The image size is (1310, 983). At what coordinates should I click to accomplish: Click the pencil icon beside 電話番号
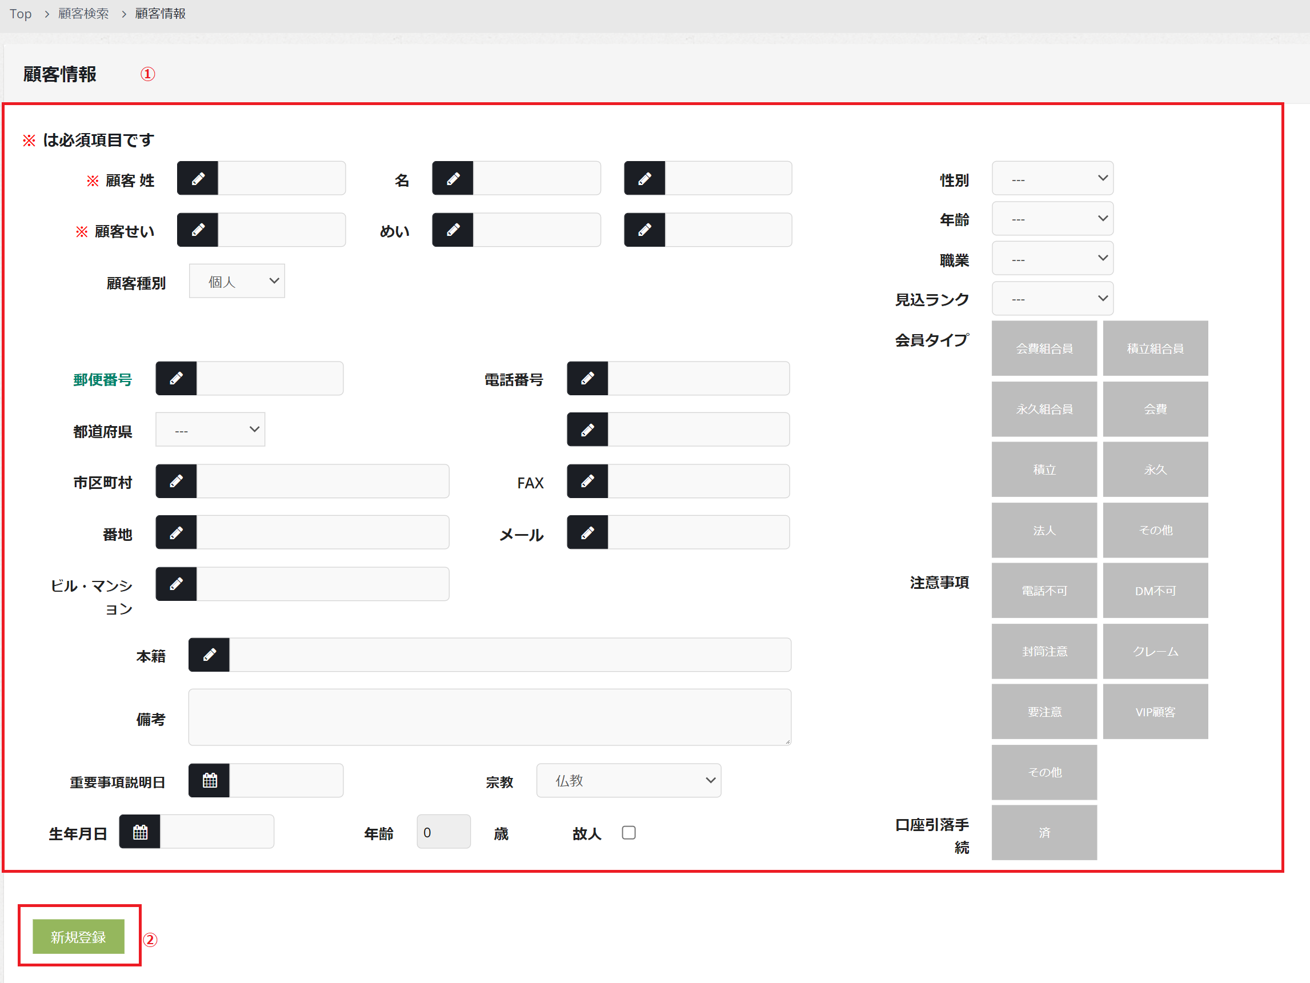pos(587,378)
